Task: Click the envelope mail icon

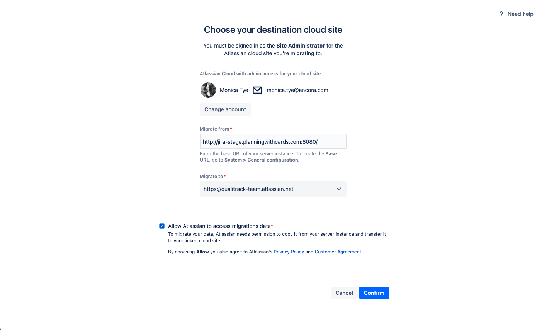Action: click(x=257, y=90)
